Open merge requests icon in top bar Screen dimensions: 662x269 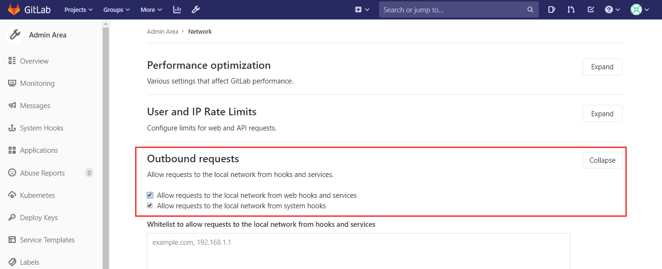pyautogui.click(x=571, y=9)
